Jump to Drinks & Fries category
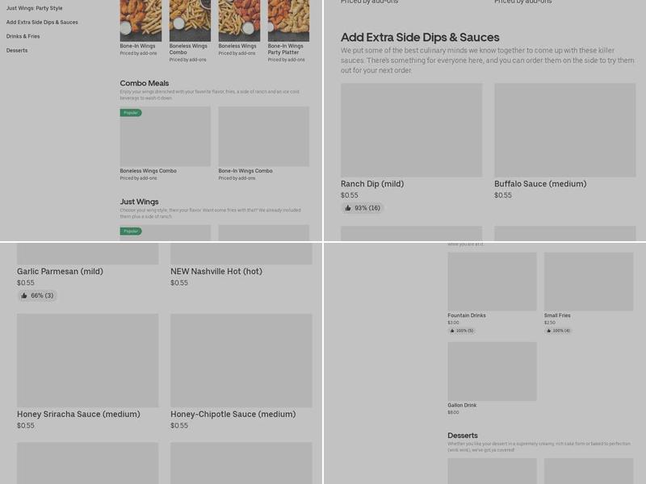 [23, 36]
